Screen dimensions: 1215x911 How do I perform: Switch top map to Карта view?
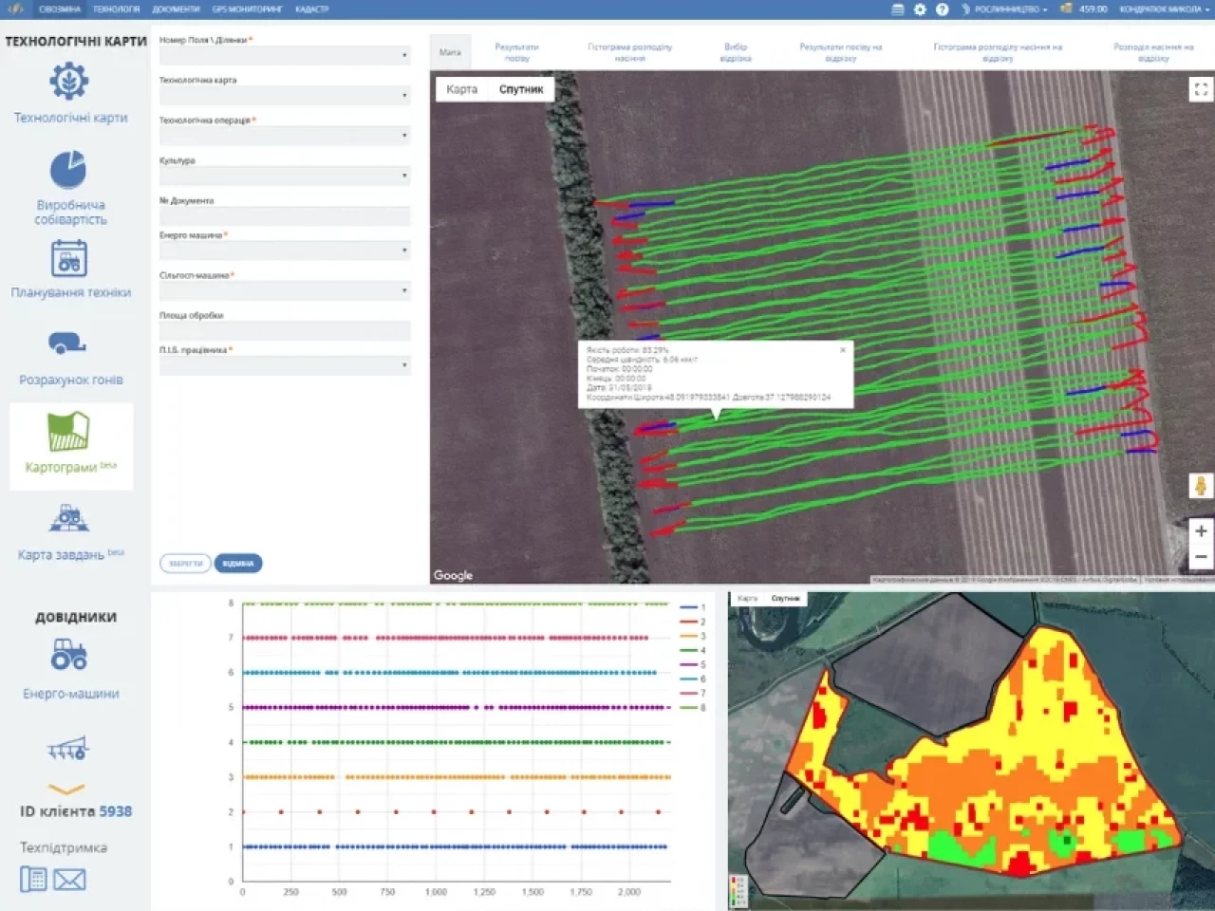[x=462, y=89]
